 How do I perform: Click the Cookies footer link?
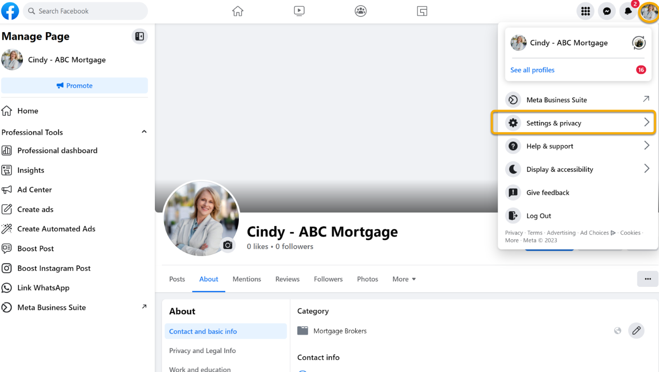[630, 233]
